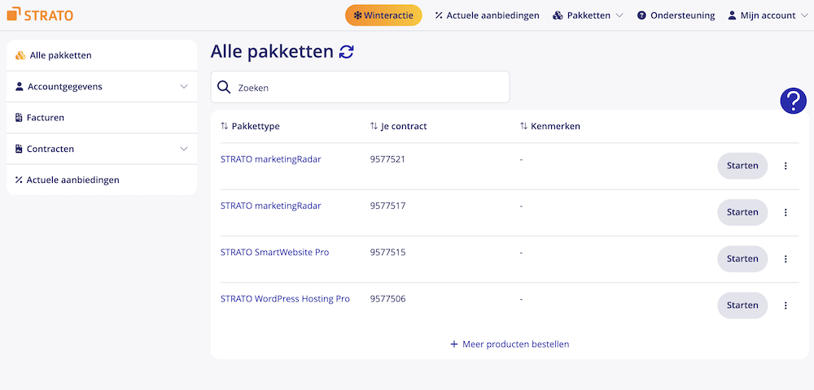
Task: Open three-dot menu for SmartWebsite Pro
Action: tap(786, 259)
